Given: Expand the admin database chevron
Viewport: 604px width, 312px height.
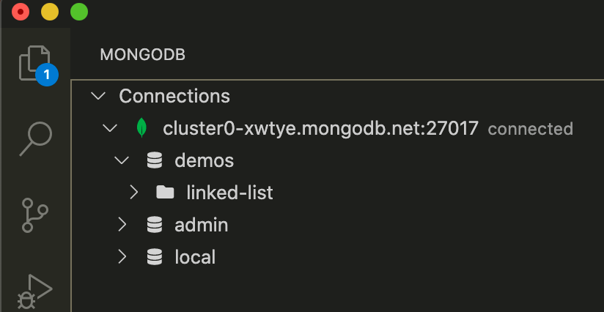Looking at the screenshot, I should 122,225.
